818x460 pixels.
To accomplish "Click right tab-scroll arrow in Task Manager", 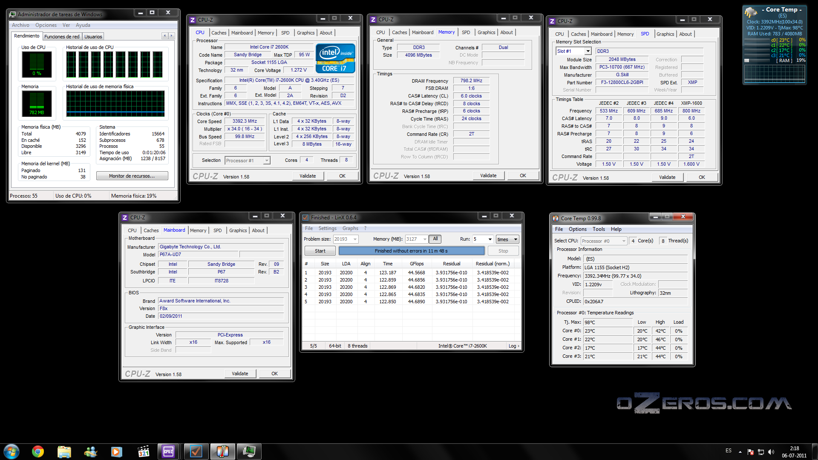I will 172,36.
